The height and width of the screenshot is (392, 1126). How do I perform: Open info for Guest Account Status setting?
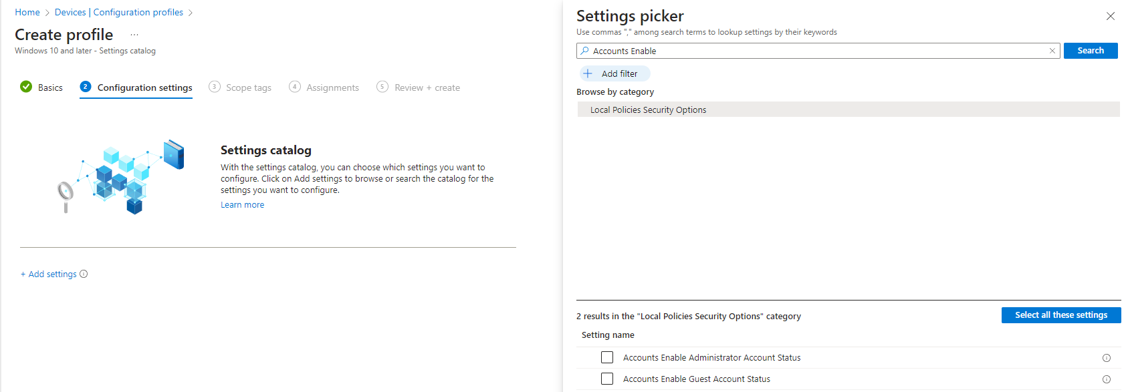click(x=1106, y=379)
